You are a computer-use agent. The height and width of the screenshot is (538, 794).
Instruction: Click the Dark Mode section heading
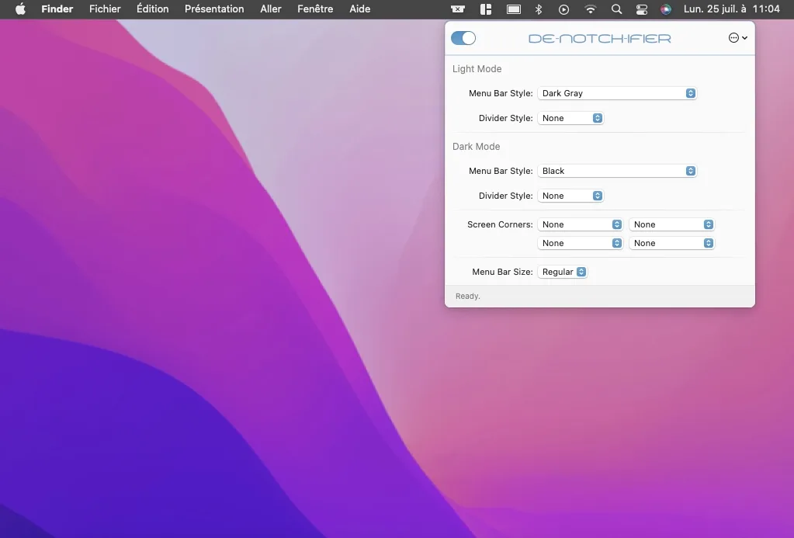point(476,147)
